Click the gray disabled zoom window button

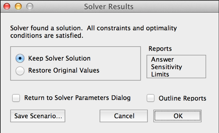coord(30,6)
